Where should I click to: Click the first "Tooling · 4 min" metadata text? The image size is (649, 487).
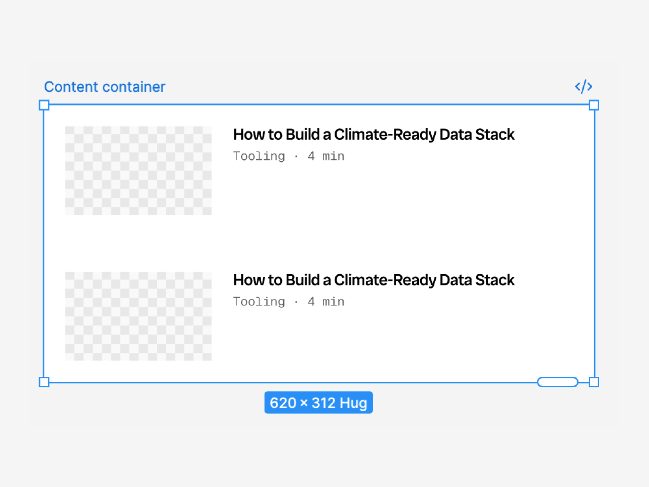289,156
